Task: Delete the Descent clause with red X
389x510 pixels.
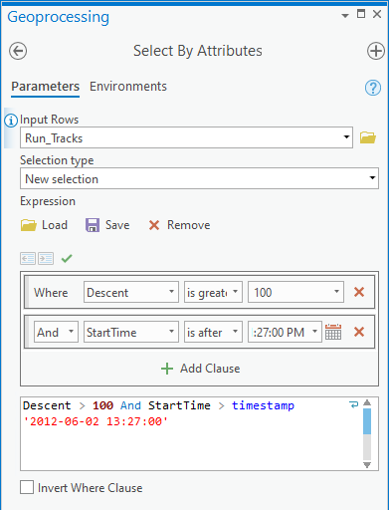Action: point(359,292)
